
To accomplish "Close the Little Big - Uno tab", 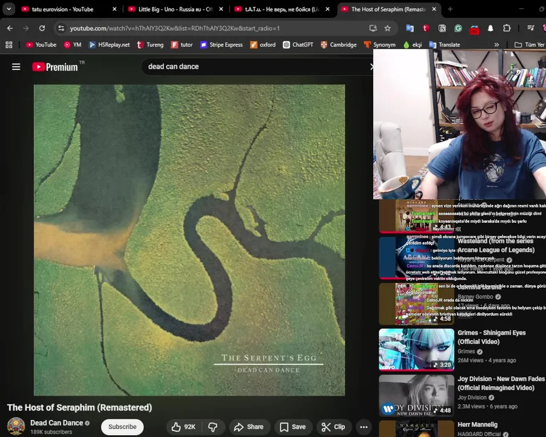I will (221, 9).
